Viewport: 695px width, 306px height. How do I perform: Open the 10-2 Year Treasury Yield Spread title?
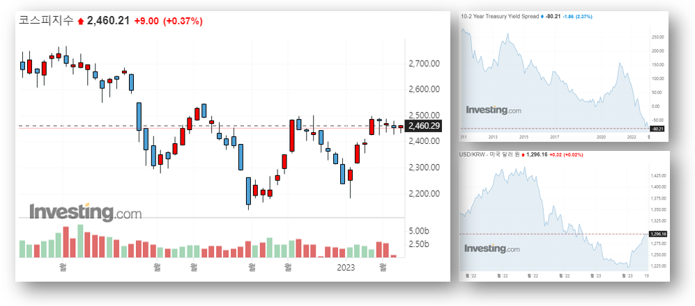(501, 16)
